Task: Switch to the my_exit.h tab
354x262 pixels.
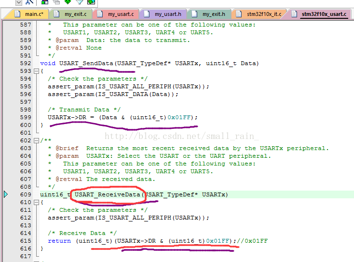Action: (214, 14)
